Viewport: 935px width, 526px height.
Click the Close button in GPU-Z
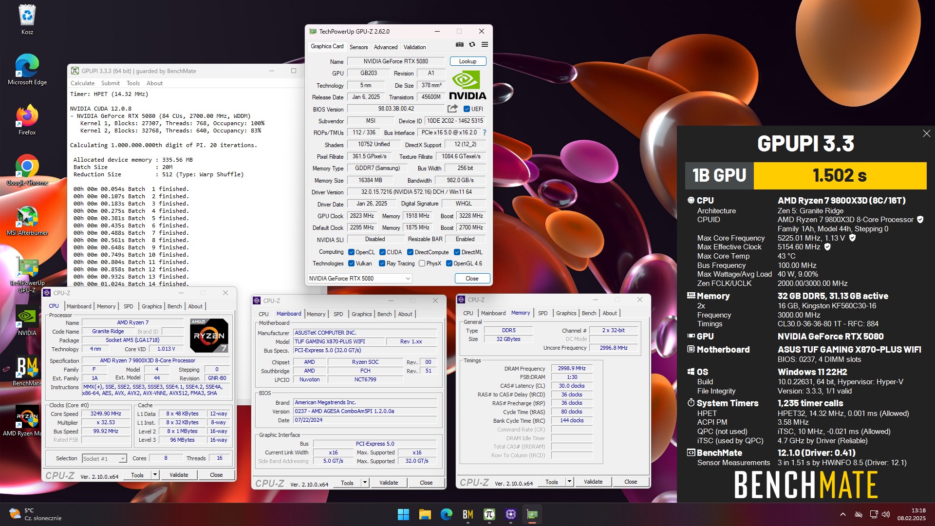click(472, 279)
